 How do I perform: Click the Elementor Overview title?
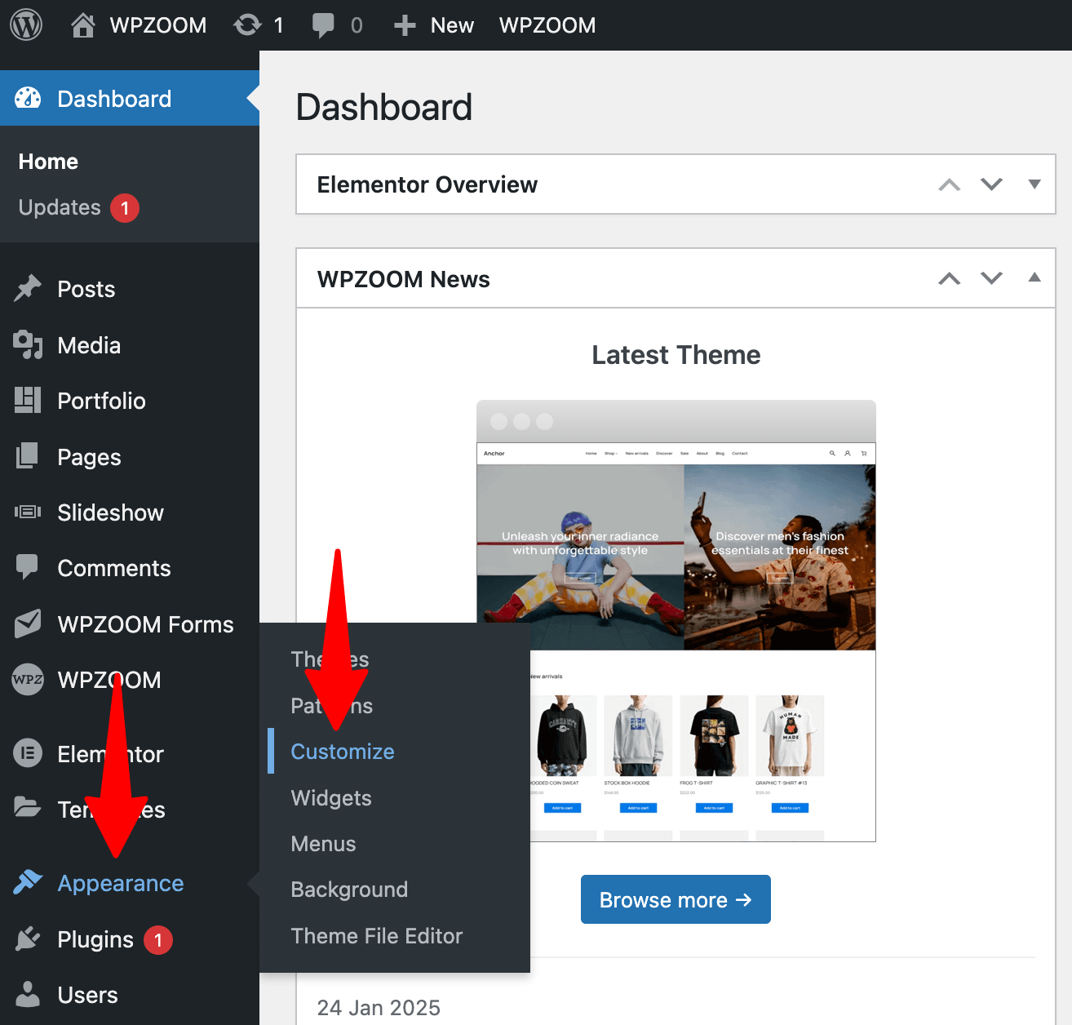tap(427, 184)
